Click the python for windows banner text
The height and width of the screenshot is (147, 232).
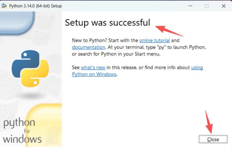click(22, 131)
